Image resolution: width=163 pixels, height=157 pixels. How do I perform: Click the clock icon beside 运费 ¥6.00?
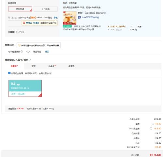tap(153, 124)
